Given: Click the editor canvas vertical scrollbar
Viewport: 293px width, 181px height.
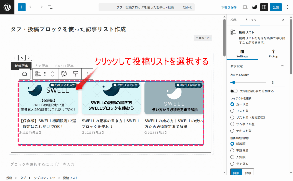Looking at the screenshot, I should click(x=225, y=38).
